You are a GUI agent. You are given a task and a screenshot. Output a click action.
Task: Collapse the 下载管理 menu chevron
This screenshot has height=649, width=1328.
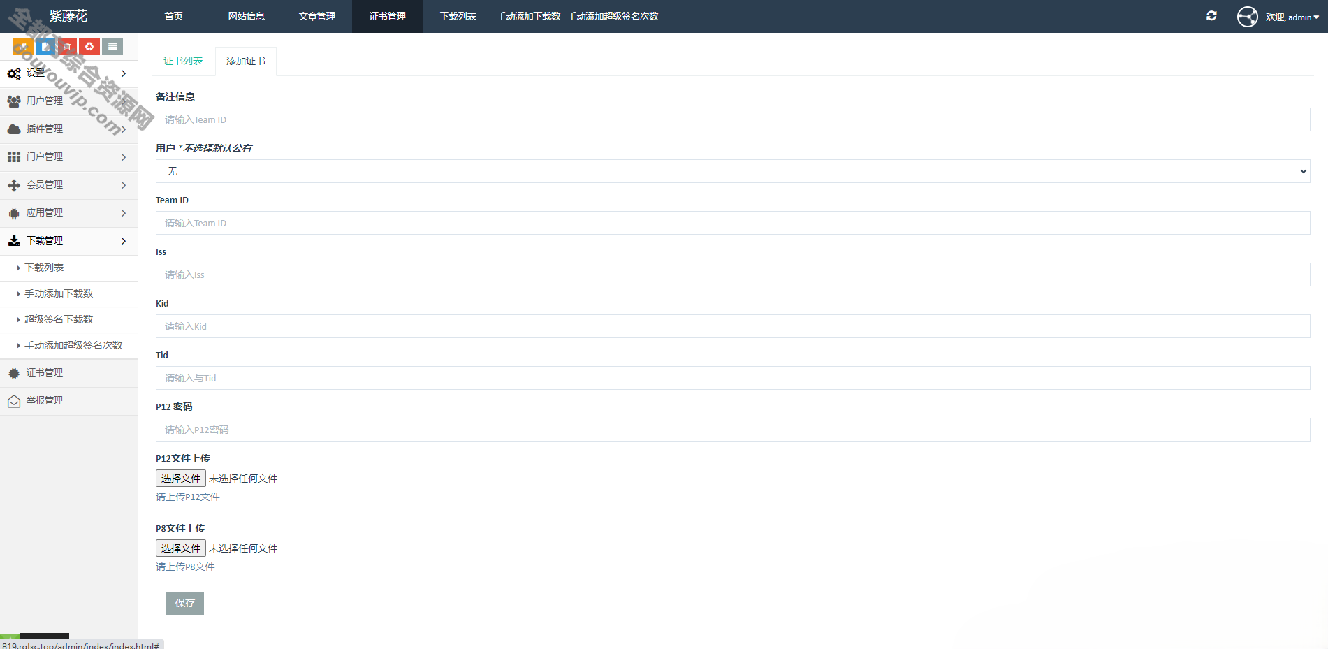[x=124, y=241]
